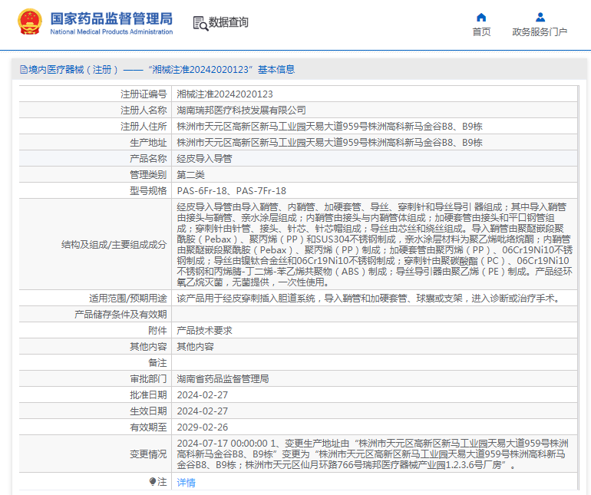Click the 备注 label
The image size is (591, 495).
pos(157,363)
